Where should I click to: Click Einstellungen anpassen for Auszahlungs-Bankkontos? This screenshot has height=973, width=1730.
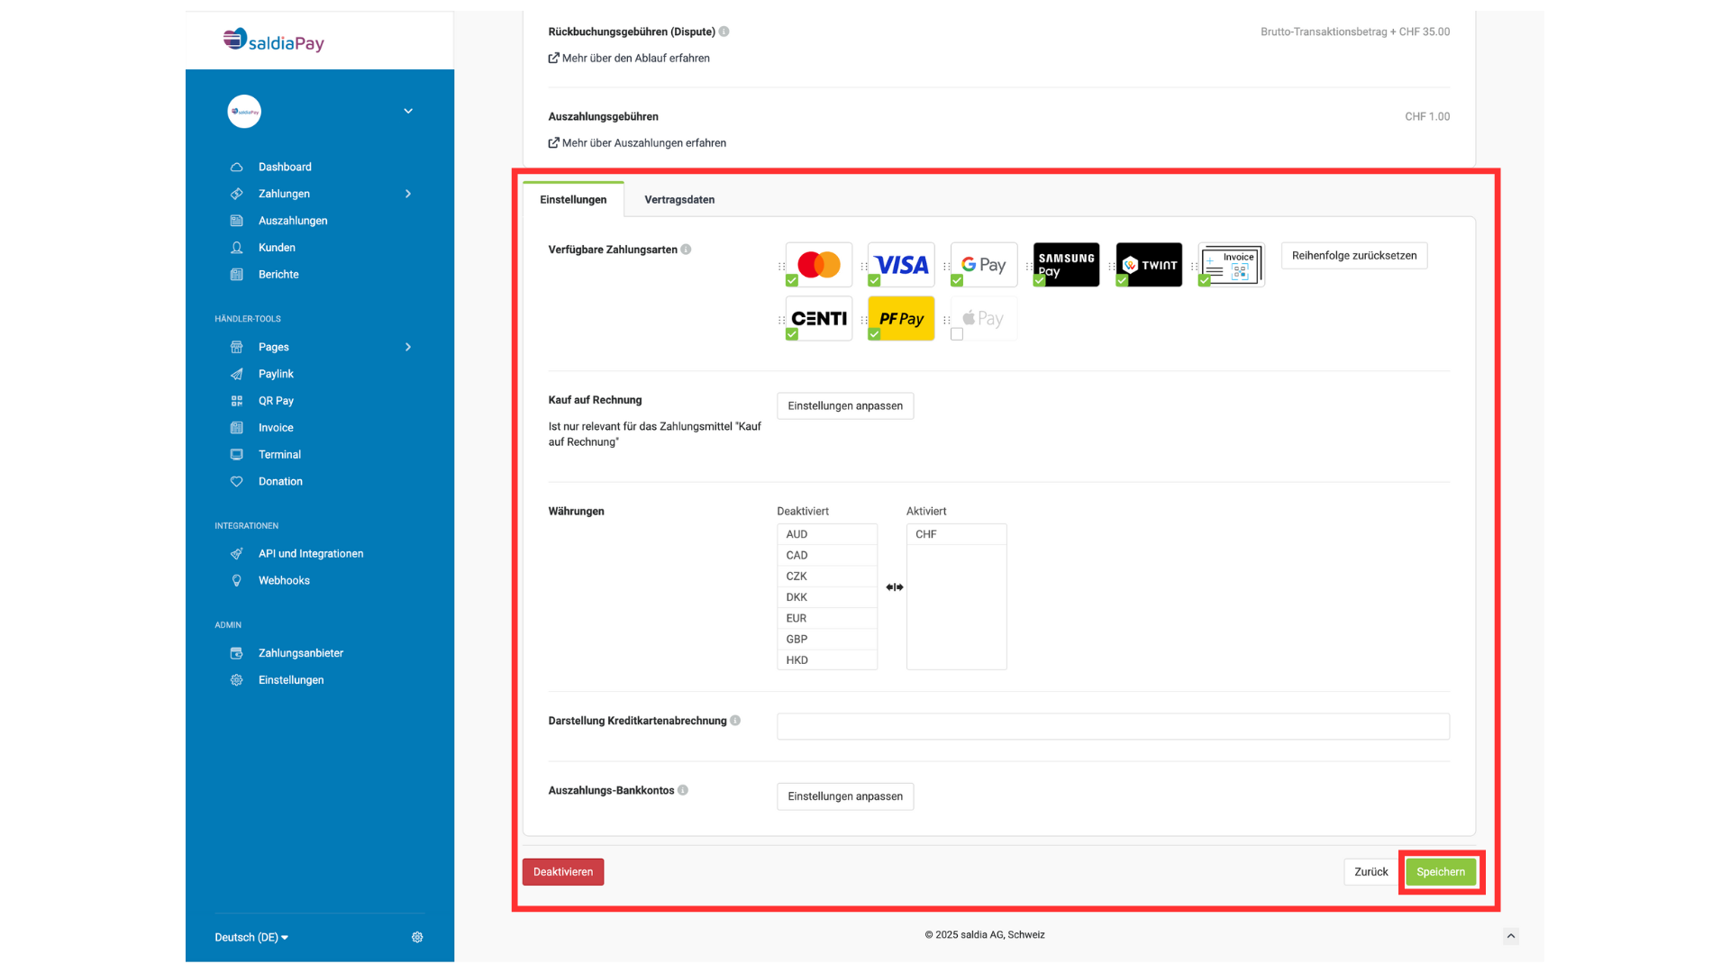pyautogui.click(x=845, y=796)
